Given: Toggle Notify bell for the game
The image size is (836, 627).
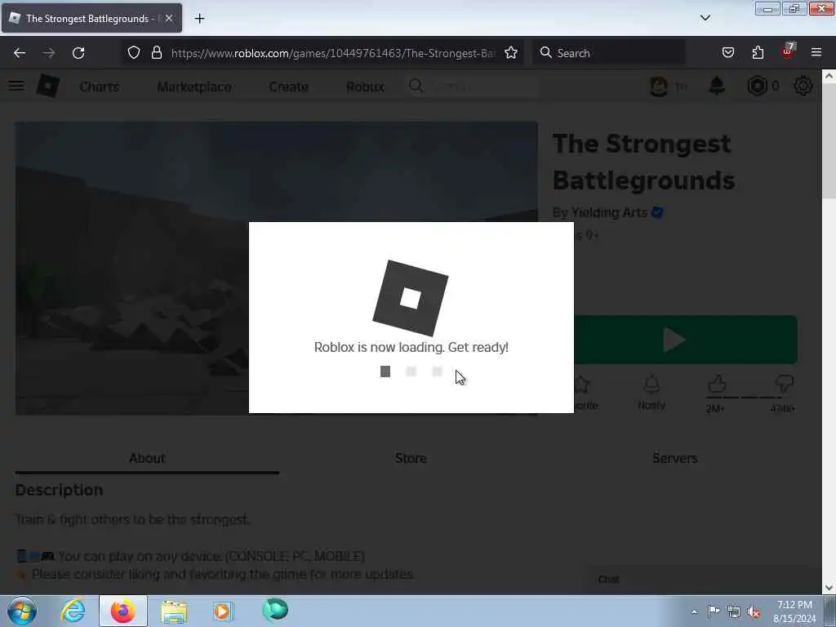Looking at the screenshot, I should (651, 393).
